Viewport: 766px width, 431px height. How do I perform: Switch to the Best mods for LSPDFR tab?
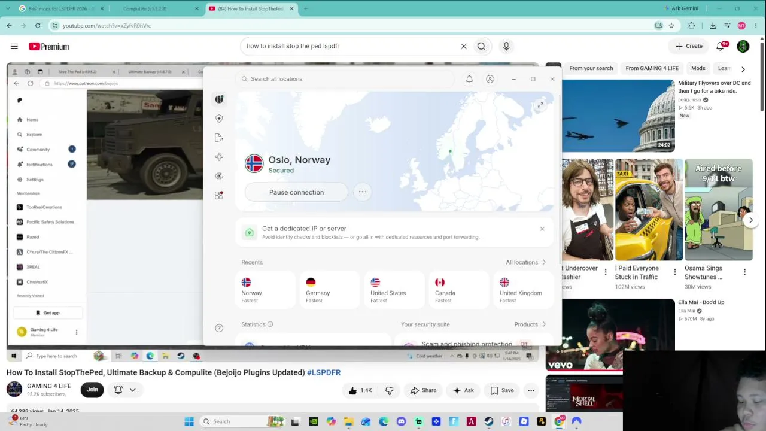tap(60, 8)
